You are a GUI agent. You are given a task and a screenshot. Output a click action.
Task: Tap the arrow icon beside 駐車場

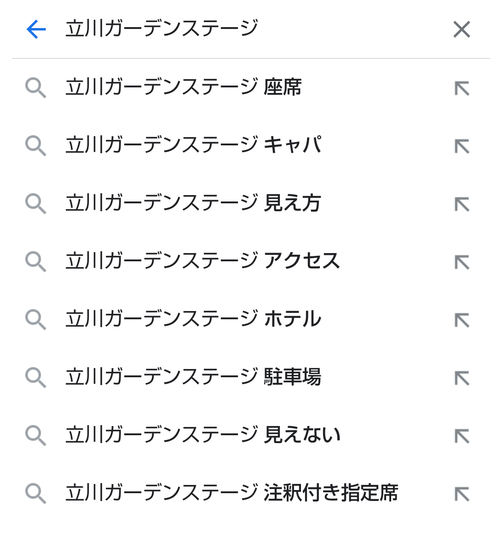pyautogui.click(x=462, y=378)
